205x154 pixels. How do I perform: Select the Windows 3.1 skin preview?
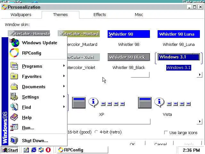[179, 57]
